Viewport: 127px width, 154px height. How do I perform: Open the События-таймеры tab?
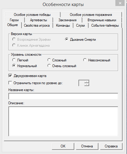[x=105, y=25]
